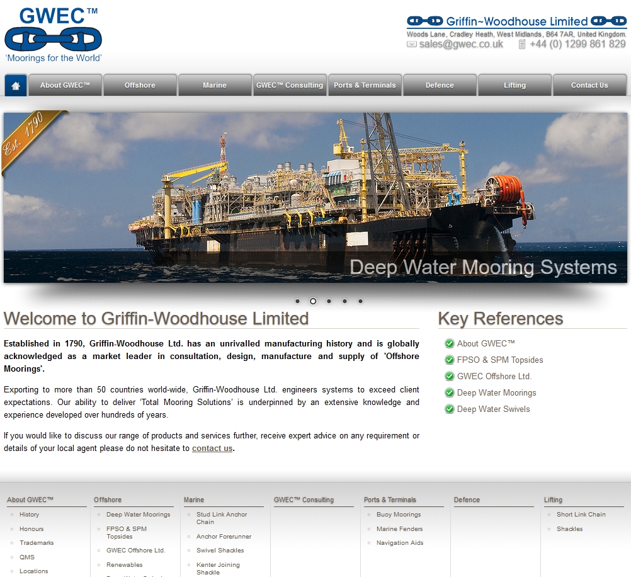Open the Offshore navigation menu
The image size is (631, 577).
click(140, 86)
